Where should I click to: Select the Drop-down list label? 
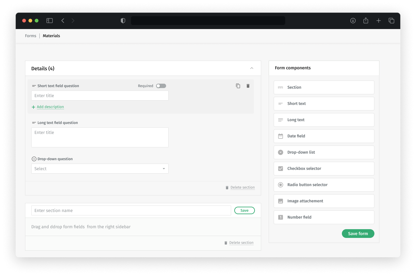(x=301, y=152)
